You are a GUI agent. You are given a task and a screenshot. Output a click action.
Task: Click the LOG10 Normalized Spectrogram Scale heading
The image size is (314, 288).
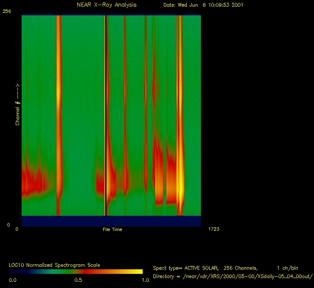[54, 265]
